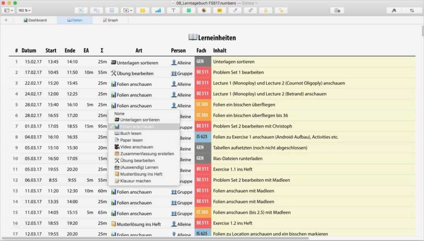Viewport: 424px width, 241px height.
Task: Open the Sort & Filter arrows icon
Action: 412,10
